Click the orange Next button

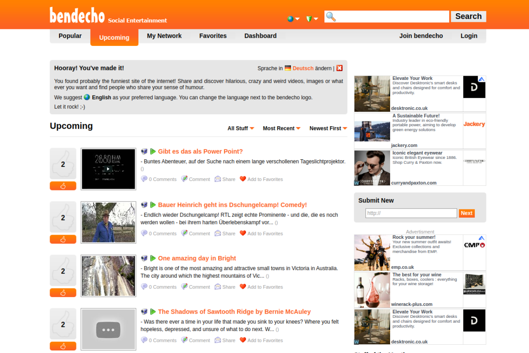[467, 213]
